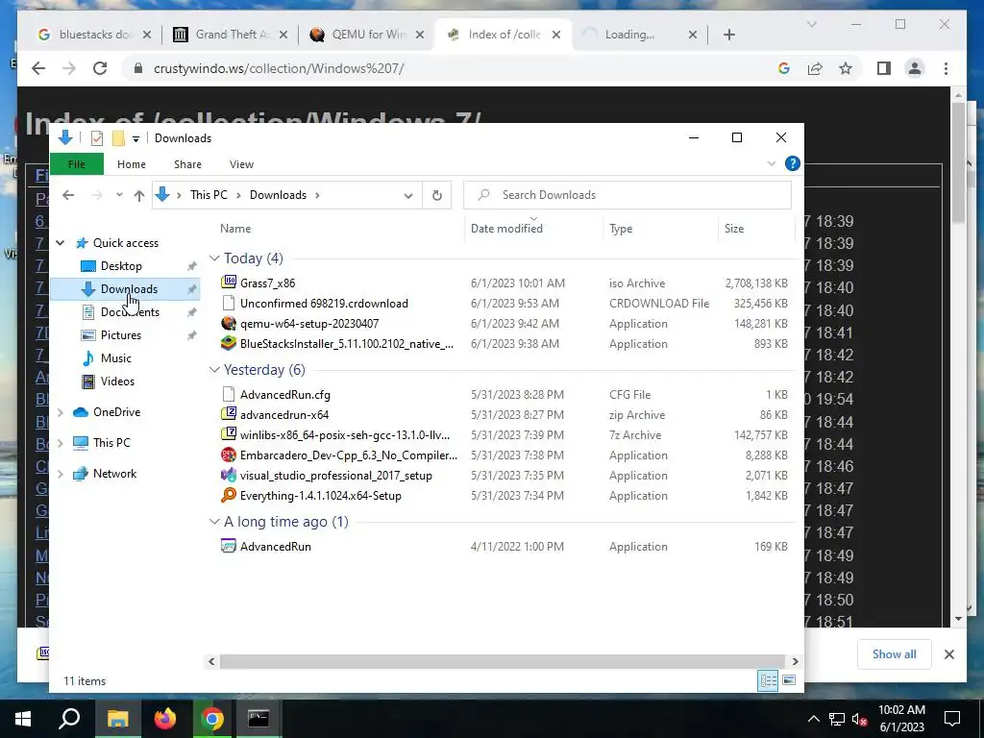Click the Embarcadero Dev-Cpp installer icon

coord(229,455)
